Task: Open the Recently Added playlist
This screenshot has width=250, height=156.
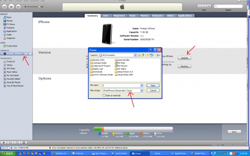Action: click(14, 79)
